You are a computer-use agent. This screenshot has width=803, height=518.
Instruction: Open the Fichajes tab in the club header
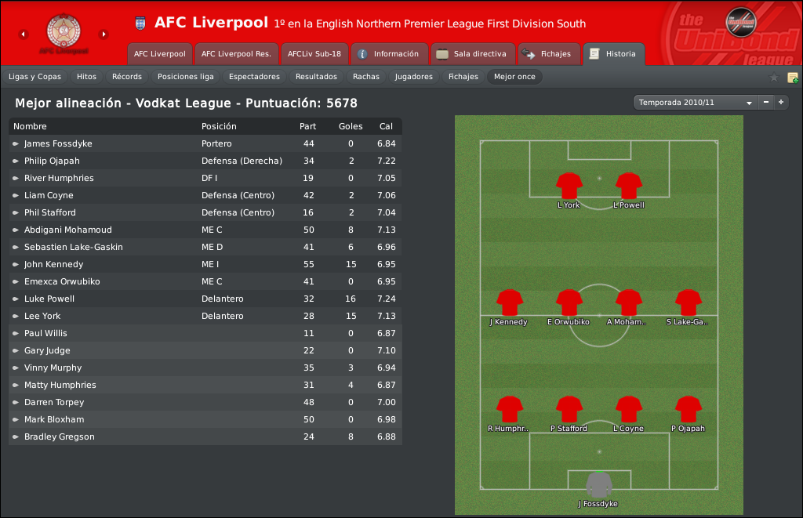549,54
